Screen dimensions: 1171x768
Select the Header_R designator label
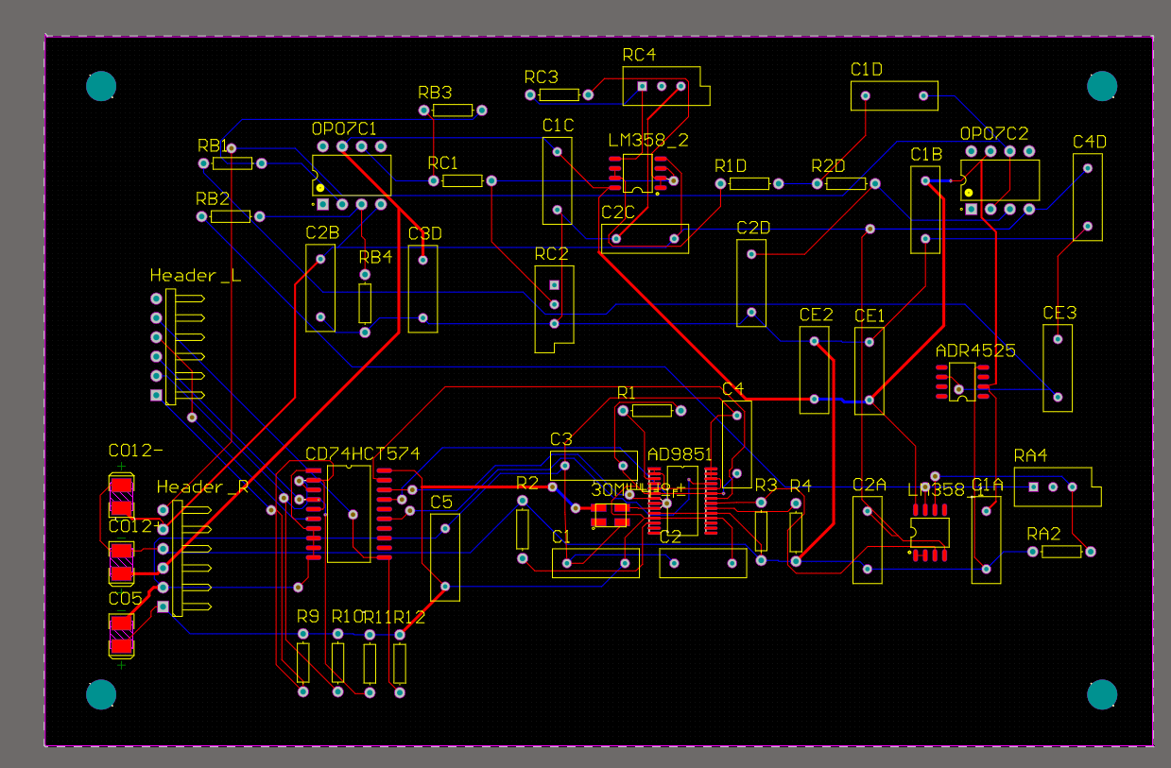click(x=202, y=487)
